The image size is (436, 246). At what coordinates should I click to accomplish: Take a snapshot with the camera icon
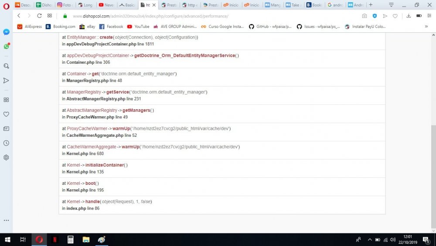364,16
